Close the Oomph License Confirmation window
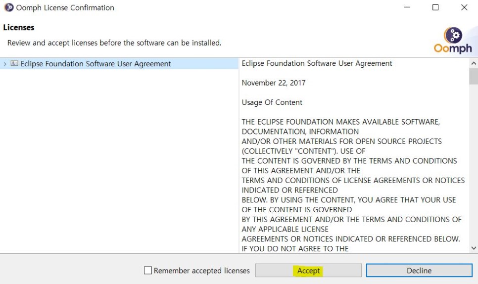Viewport: 478px width, 284px height. point(464,7)
